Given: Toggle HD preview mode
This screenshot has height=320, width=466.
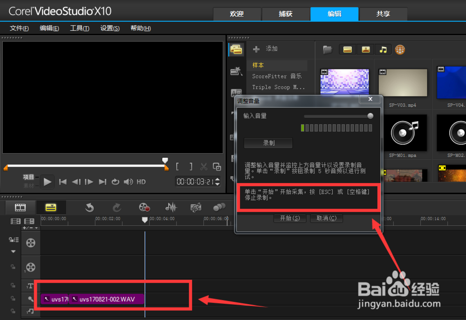Looking at the screenshot, I should [141, 182].
